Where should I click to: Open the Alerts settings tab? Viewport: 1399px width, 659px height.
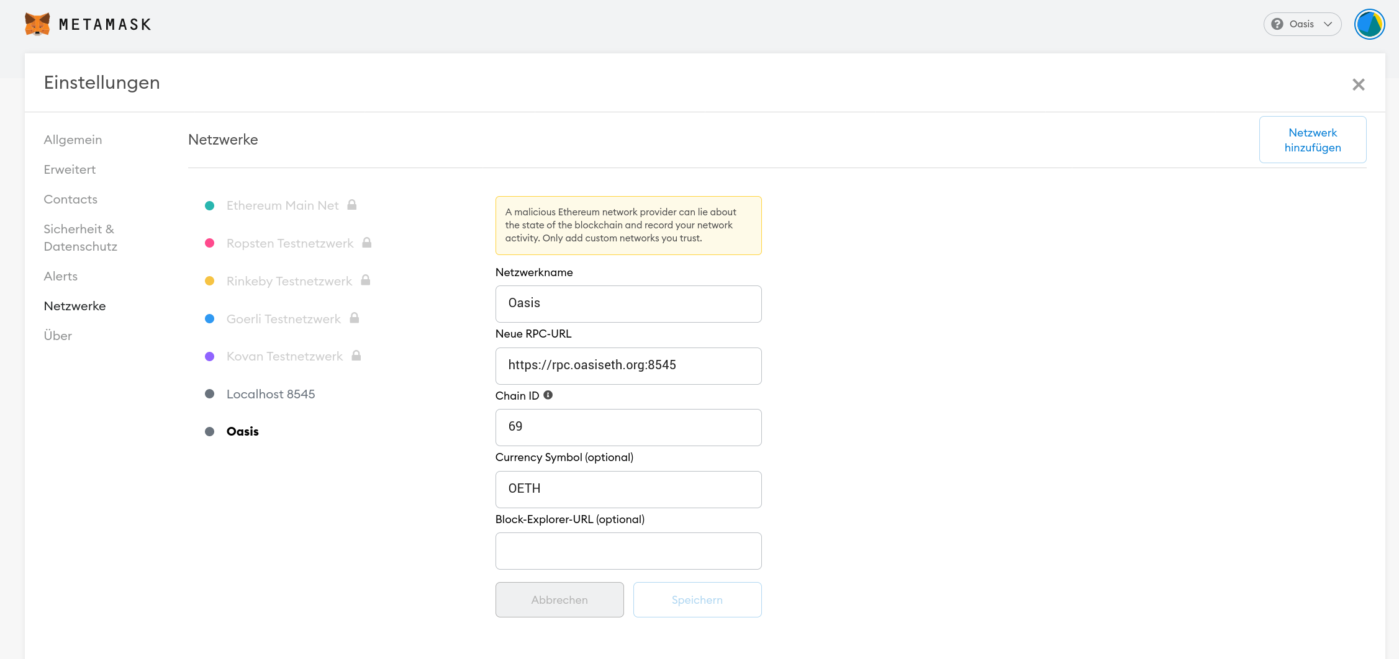(60, 276)
